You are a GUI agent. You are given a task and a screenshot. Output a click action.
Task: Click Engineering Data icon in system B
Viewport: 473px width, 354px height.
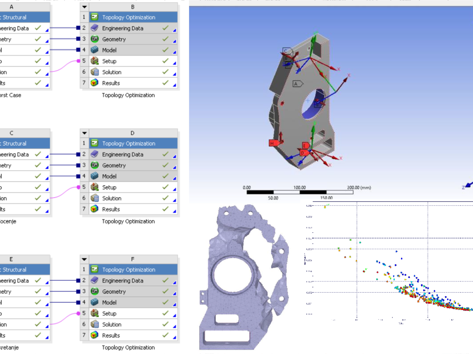click(x=95, y=28)
